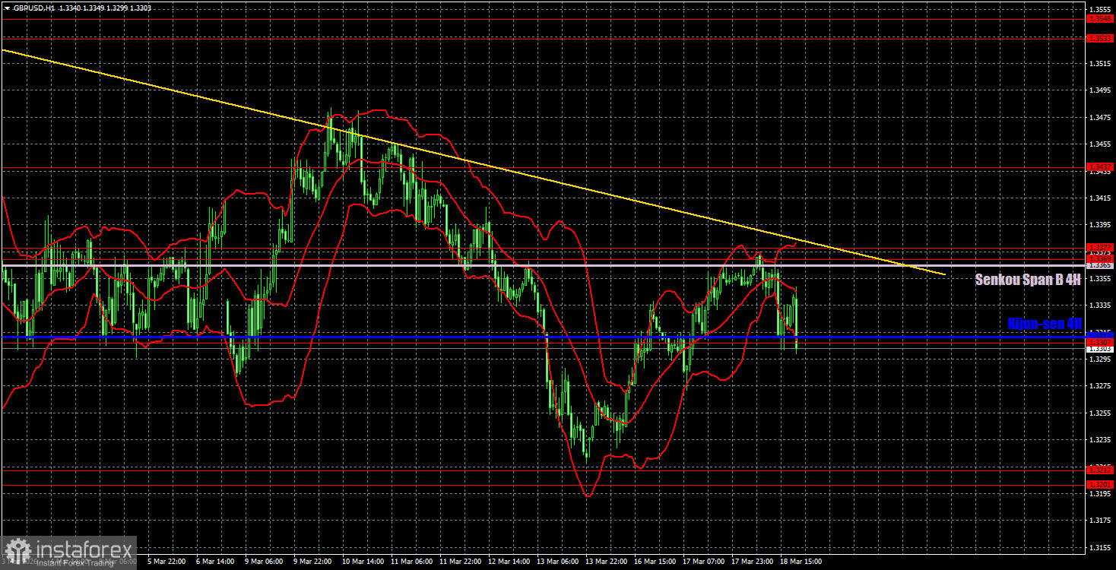Click the 1.3555 price axis label
The height and width of the screenshot is (570, 1116).
coord(1100,9)
